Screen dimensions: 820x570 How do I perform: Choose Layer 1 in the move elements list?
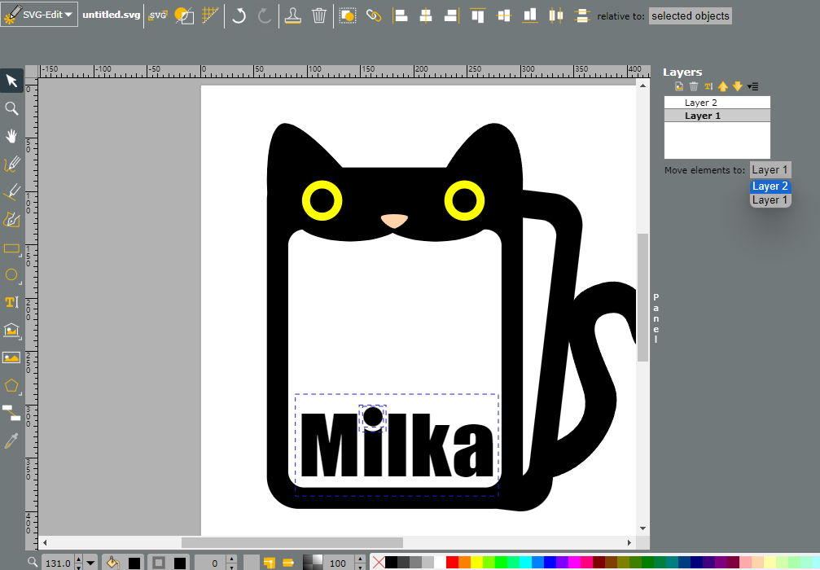pyautogui.click(x=770, y=199)
